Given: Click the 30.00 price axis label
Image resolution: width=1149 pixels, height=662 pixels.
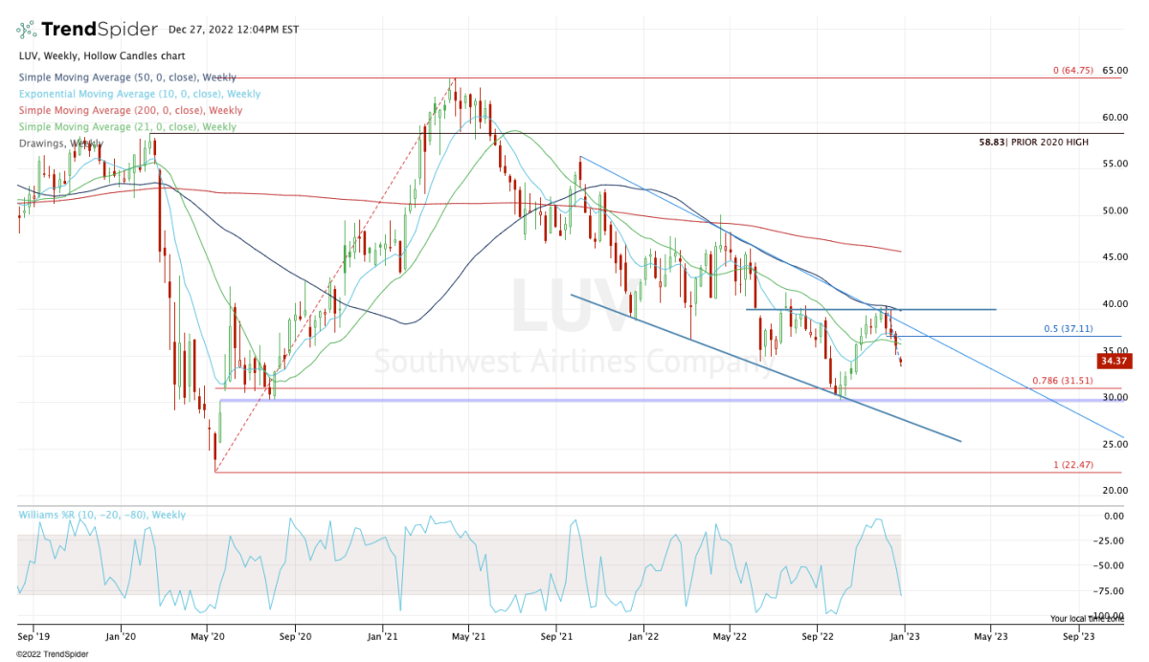Looking at the screenshot, I should pyautogui.click(x=1114, y=397).
